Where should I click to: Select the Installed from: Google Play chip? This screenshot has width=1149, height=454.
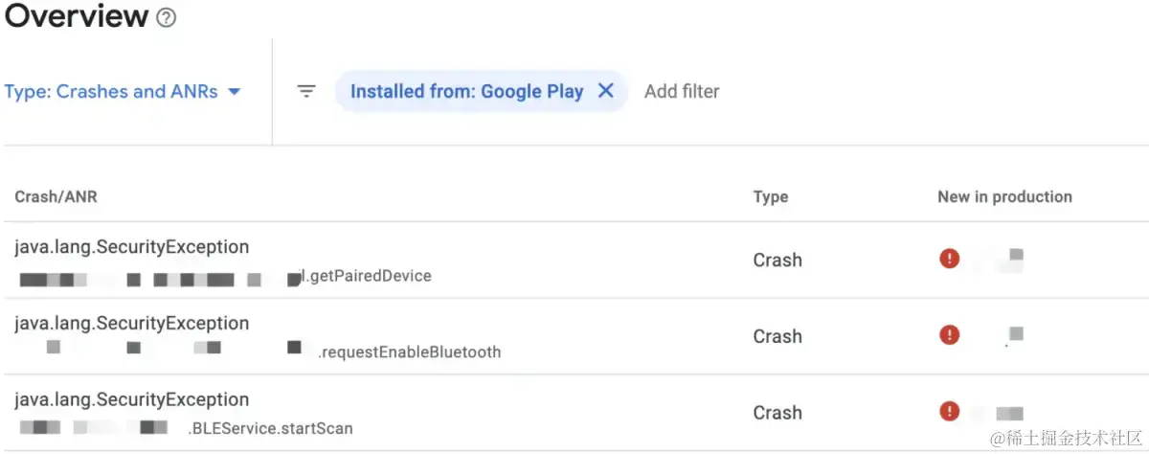[x=466, y=91]
